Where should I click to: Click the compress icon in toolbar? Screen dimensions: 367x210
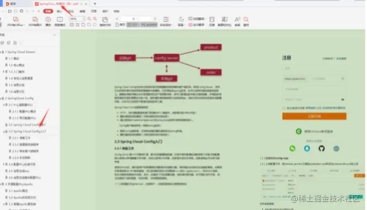tap(212, 20)
